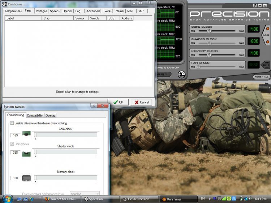271x203 pixels.
Task: Click RESET ALL in EVGA Precision
Action: click(x=262, y=77)
